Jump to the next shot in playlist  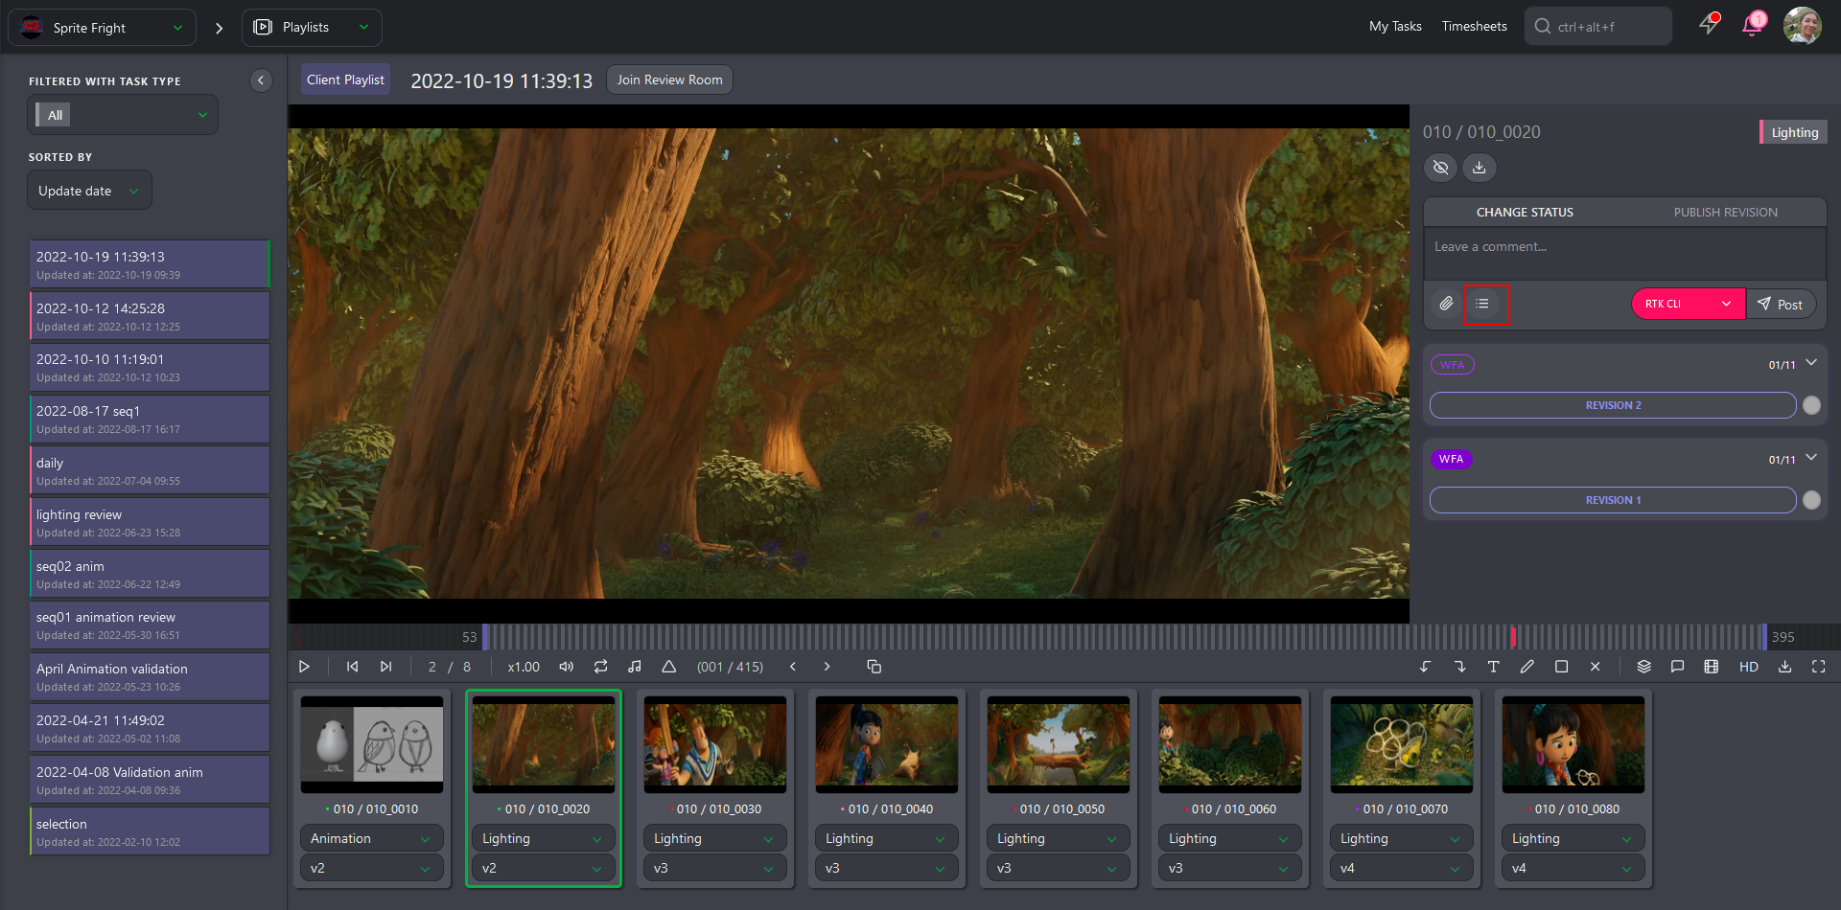click(x=385, y=667)
